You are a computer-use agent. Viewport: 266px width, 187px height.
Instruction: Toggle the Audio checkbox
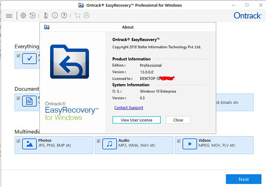coord(98,141)
